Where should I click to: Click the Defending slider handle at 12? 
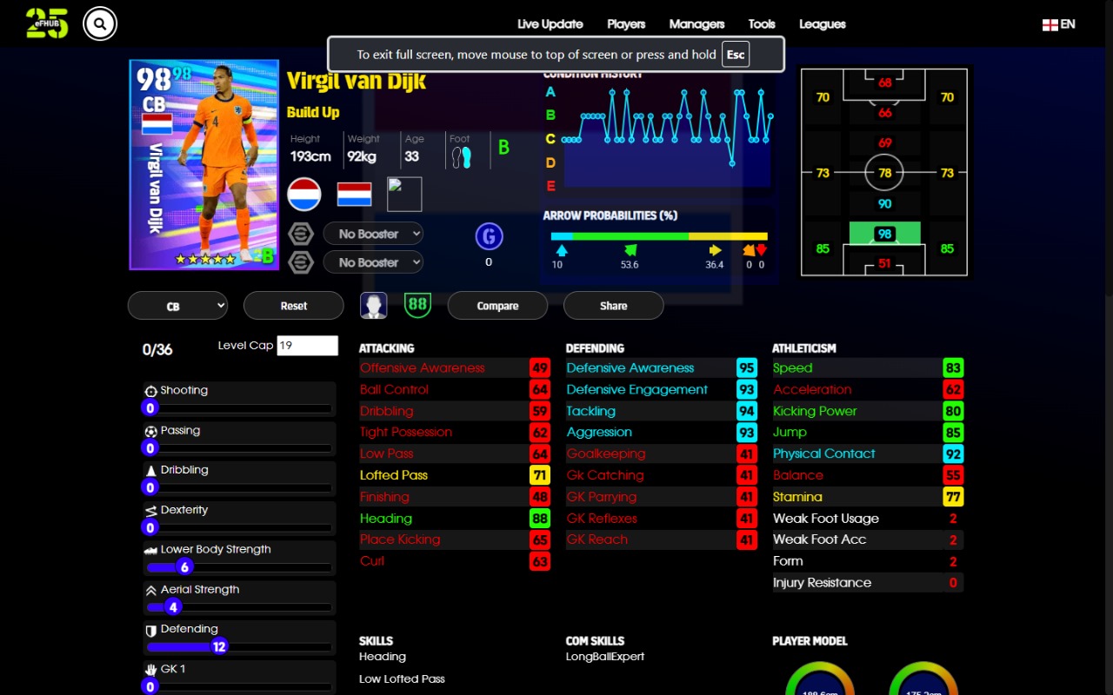(x=219, y=646)
